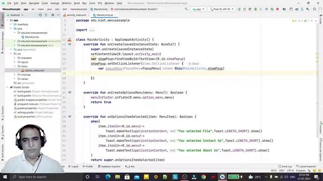Collapse the Gradle Scripts node

(x=8, y=87)
